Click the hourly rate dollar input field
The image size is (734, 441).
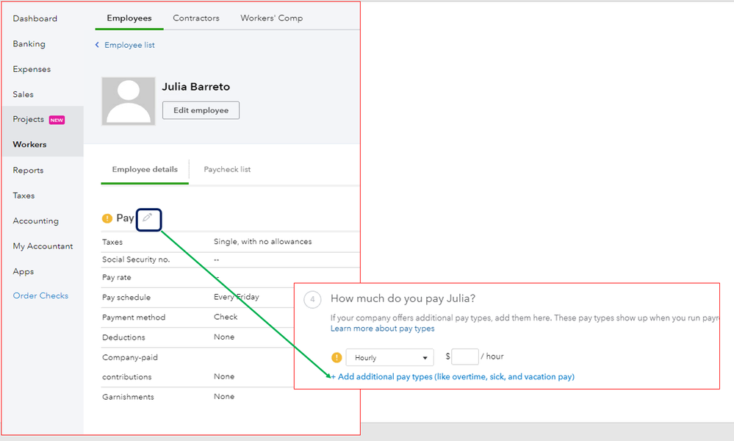pyautogui.click(x=465, y=356)
